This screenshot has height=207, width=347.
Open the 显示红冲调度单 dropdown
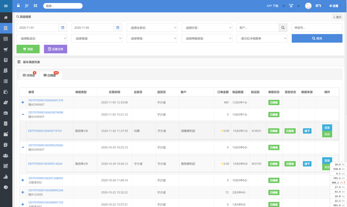[x=262, y=39]
